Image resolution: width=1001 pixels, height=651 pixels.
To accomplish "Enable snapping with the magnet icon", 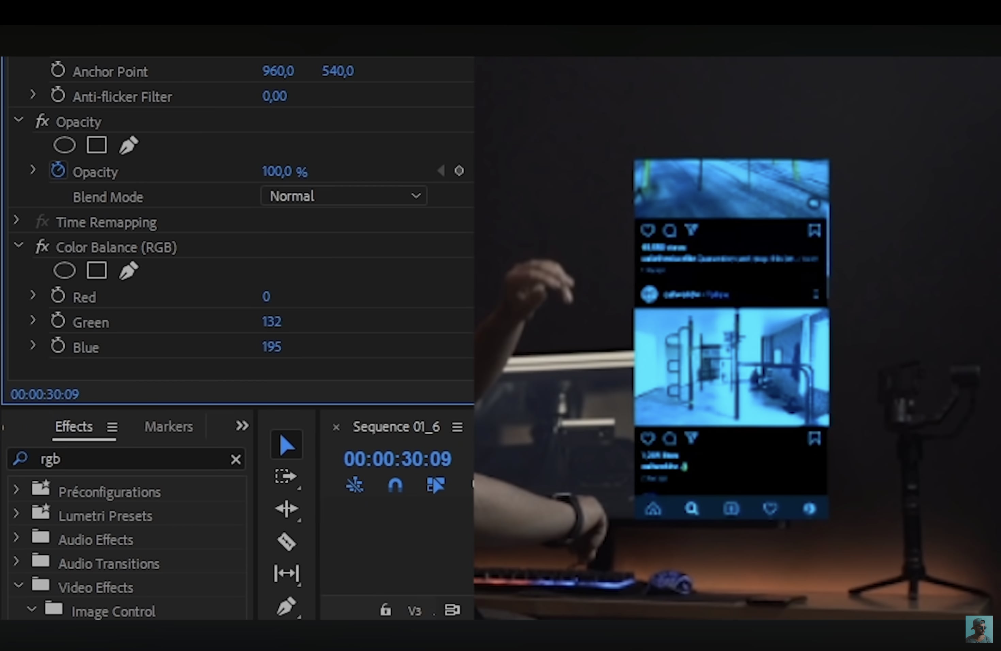I will click(395, 485).
